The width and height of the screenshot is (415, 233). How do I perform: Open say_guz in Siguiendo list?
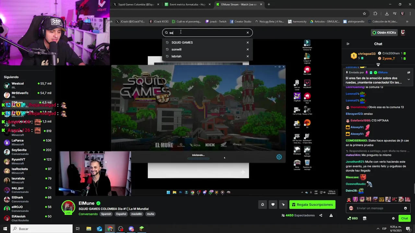(x=28, y=190)
